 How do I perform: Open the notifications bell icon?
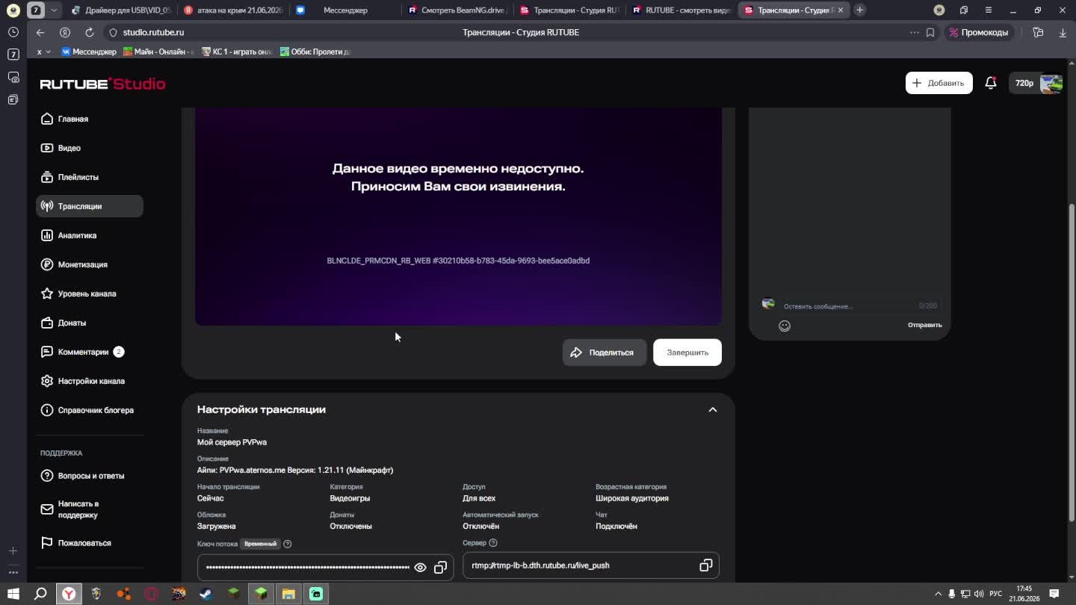(990, 83)
